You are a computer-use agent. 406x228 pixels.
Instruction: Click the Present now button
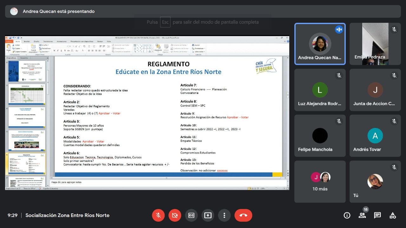pos(208,215)
